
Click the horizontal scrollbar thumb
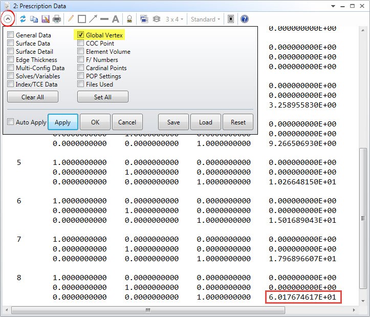[x=148, y=310]
